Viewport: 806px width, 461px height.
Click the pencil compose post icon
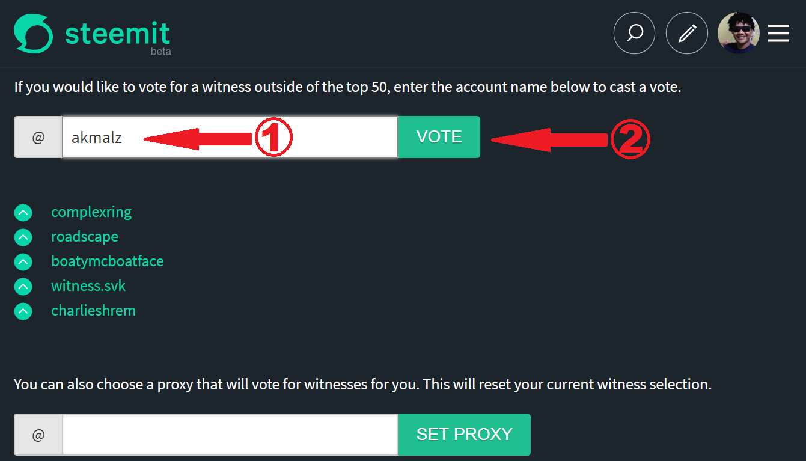[686, 33]
